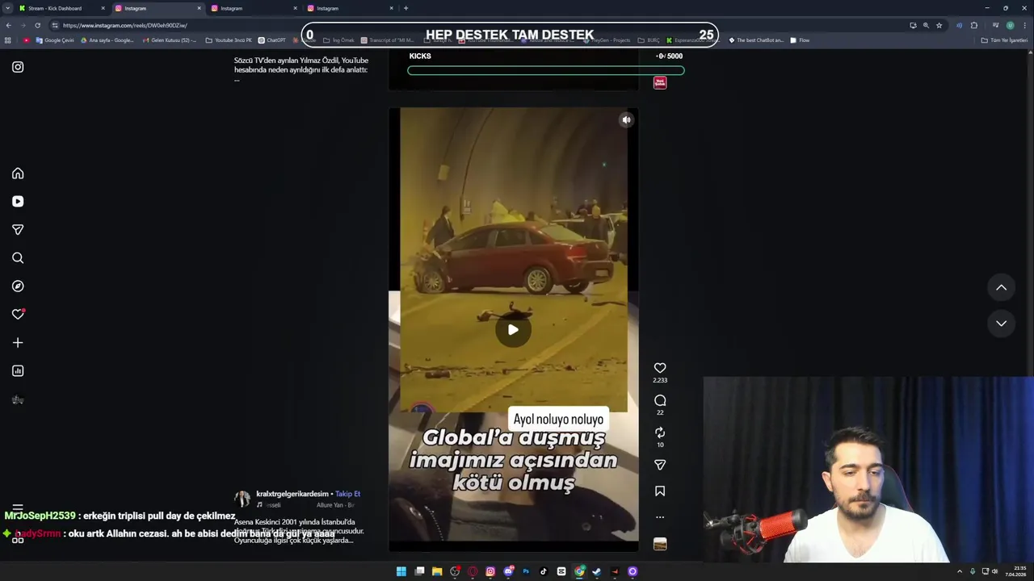
Task: Share the reel with paper plane icon
Action: [660, 465]
